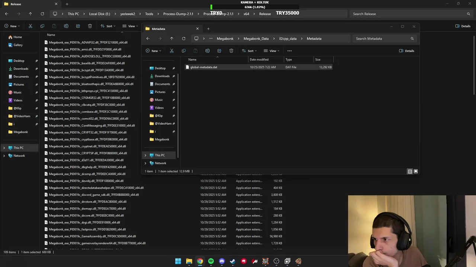Add new tab in Release window

pyautogui.click(x=67, y=4)
